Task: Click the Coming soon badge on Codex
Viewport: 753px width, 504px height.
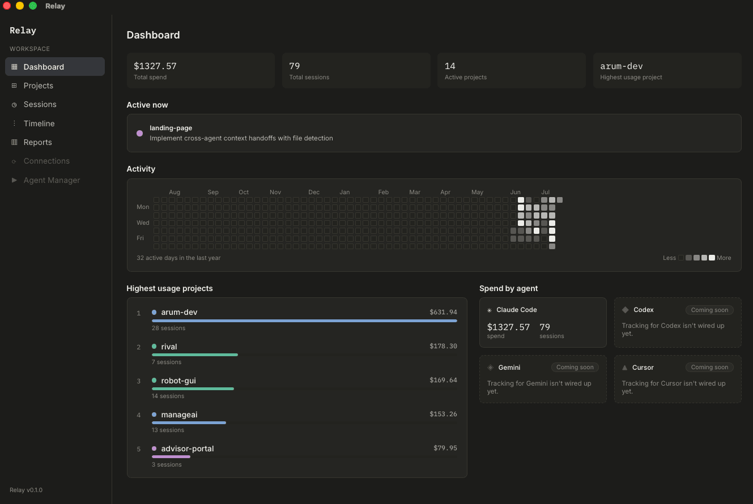Action: [x=709, y=310]
